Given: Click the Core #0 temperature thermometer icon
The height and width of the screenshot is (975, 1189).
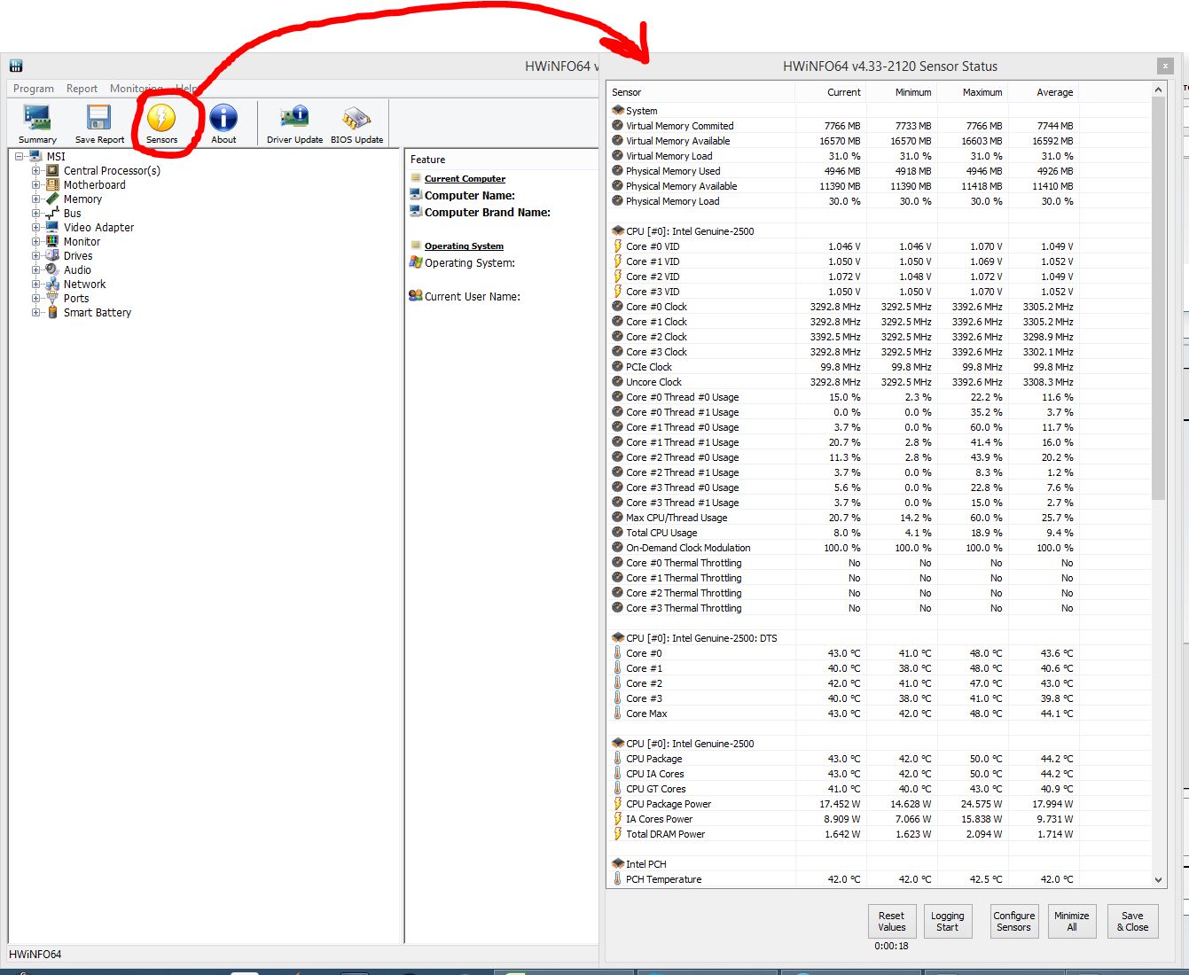Looking at the screenshot, I should [x=618, y=653].
